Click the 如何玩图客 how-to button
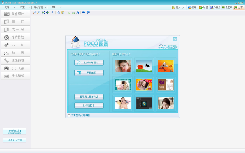The height and width of the screenshot is (153, 245). (x=89, y=106)
